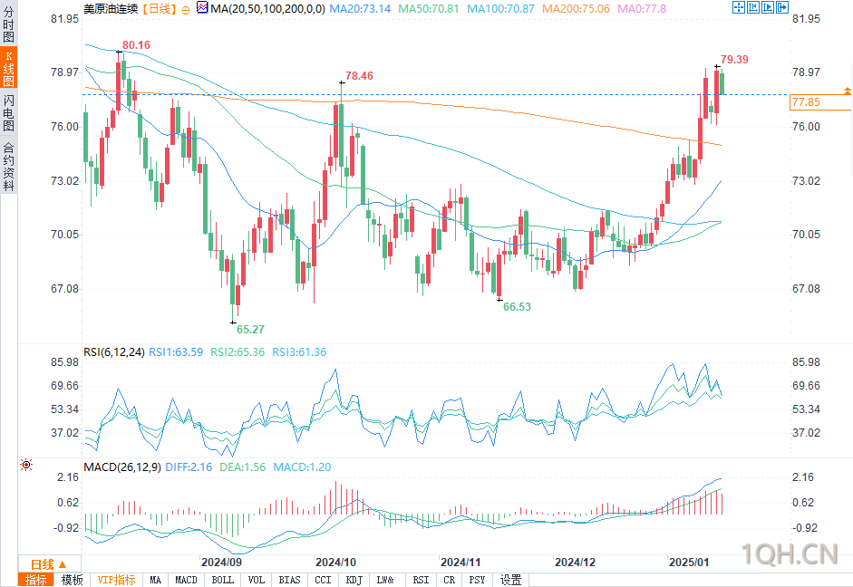Viewport: 853px width, 587px height.
Task: Select the VOL indicator button
Action: (257, 580)
